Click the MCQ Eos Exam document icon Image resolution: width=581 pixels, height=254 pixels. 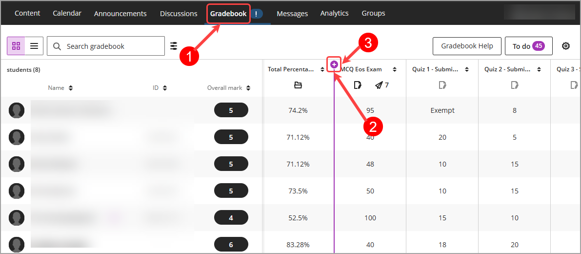pos(357,85)
